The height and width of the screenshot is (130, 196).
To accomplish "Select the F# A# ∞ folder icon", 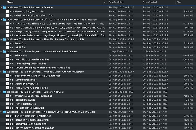I will (x=4, y=7).
